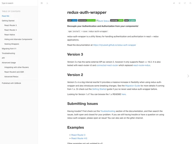Click the npm install code snippet

pos(88,31)
